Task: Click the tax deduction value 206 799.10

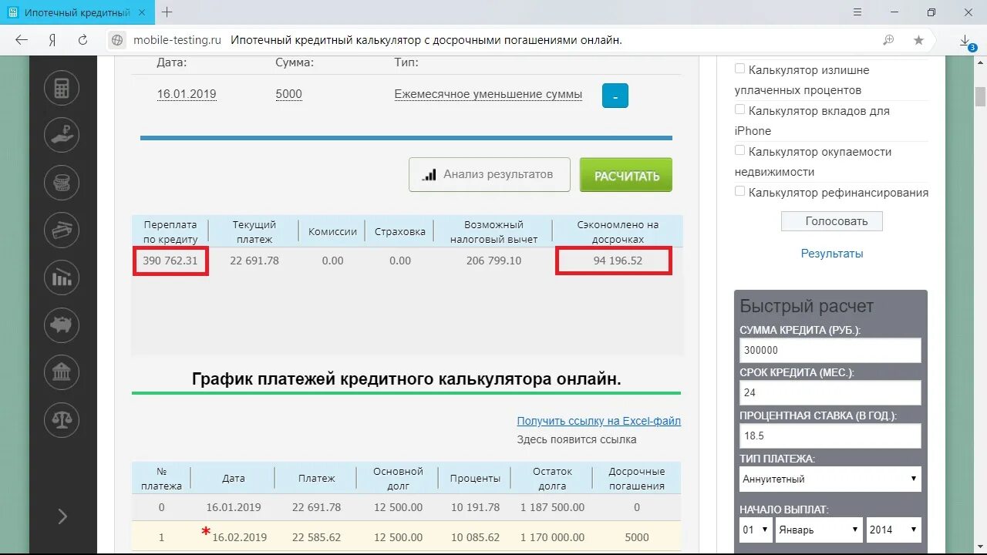Action: [x=493, y=261]
